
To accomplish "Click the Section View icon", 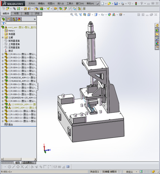I will tap(85, 14).
